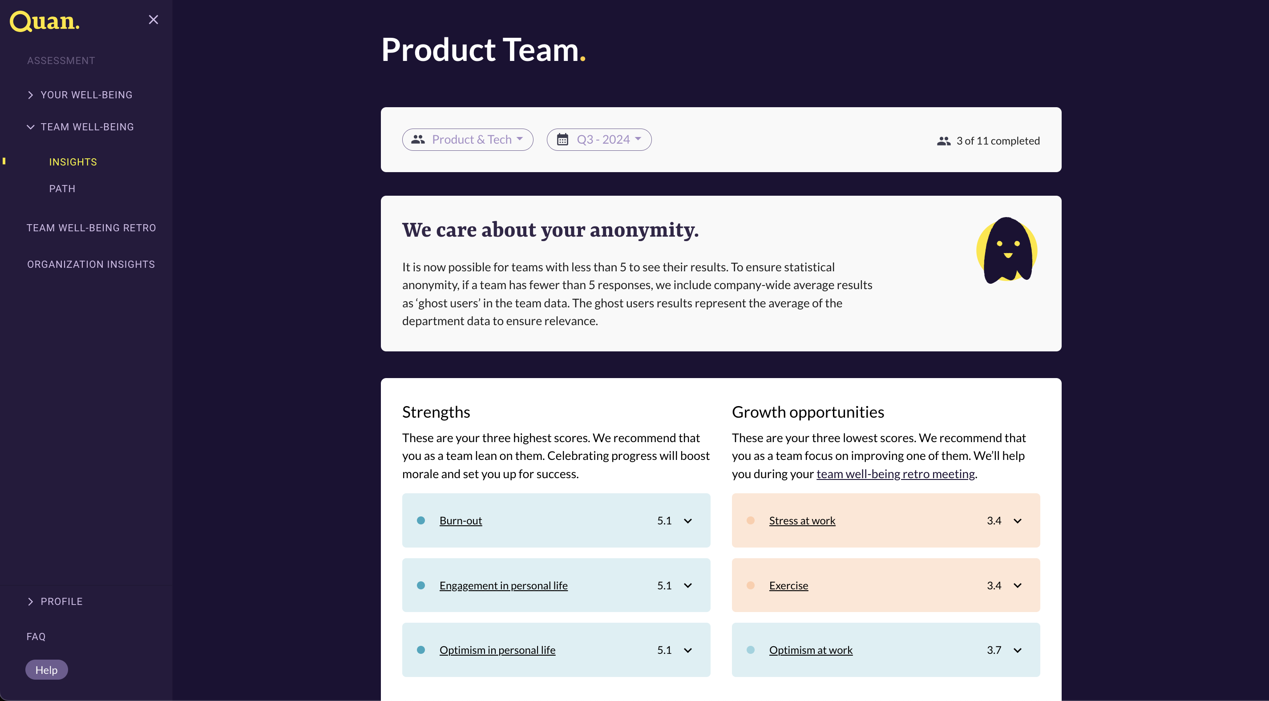1269x701 pixels.
Task: Click the Exercise growth opportunity link
Action: pos(788,584)
